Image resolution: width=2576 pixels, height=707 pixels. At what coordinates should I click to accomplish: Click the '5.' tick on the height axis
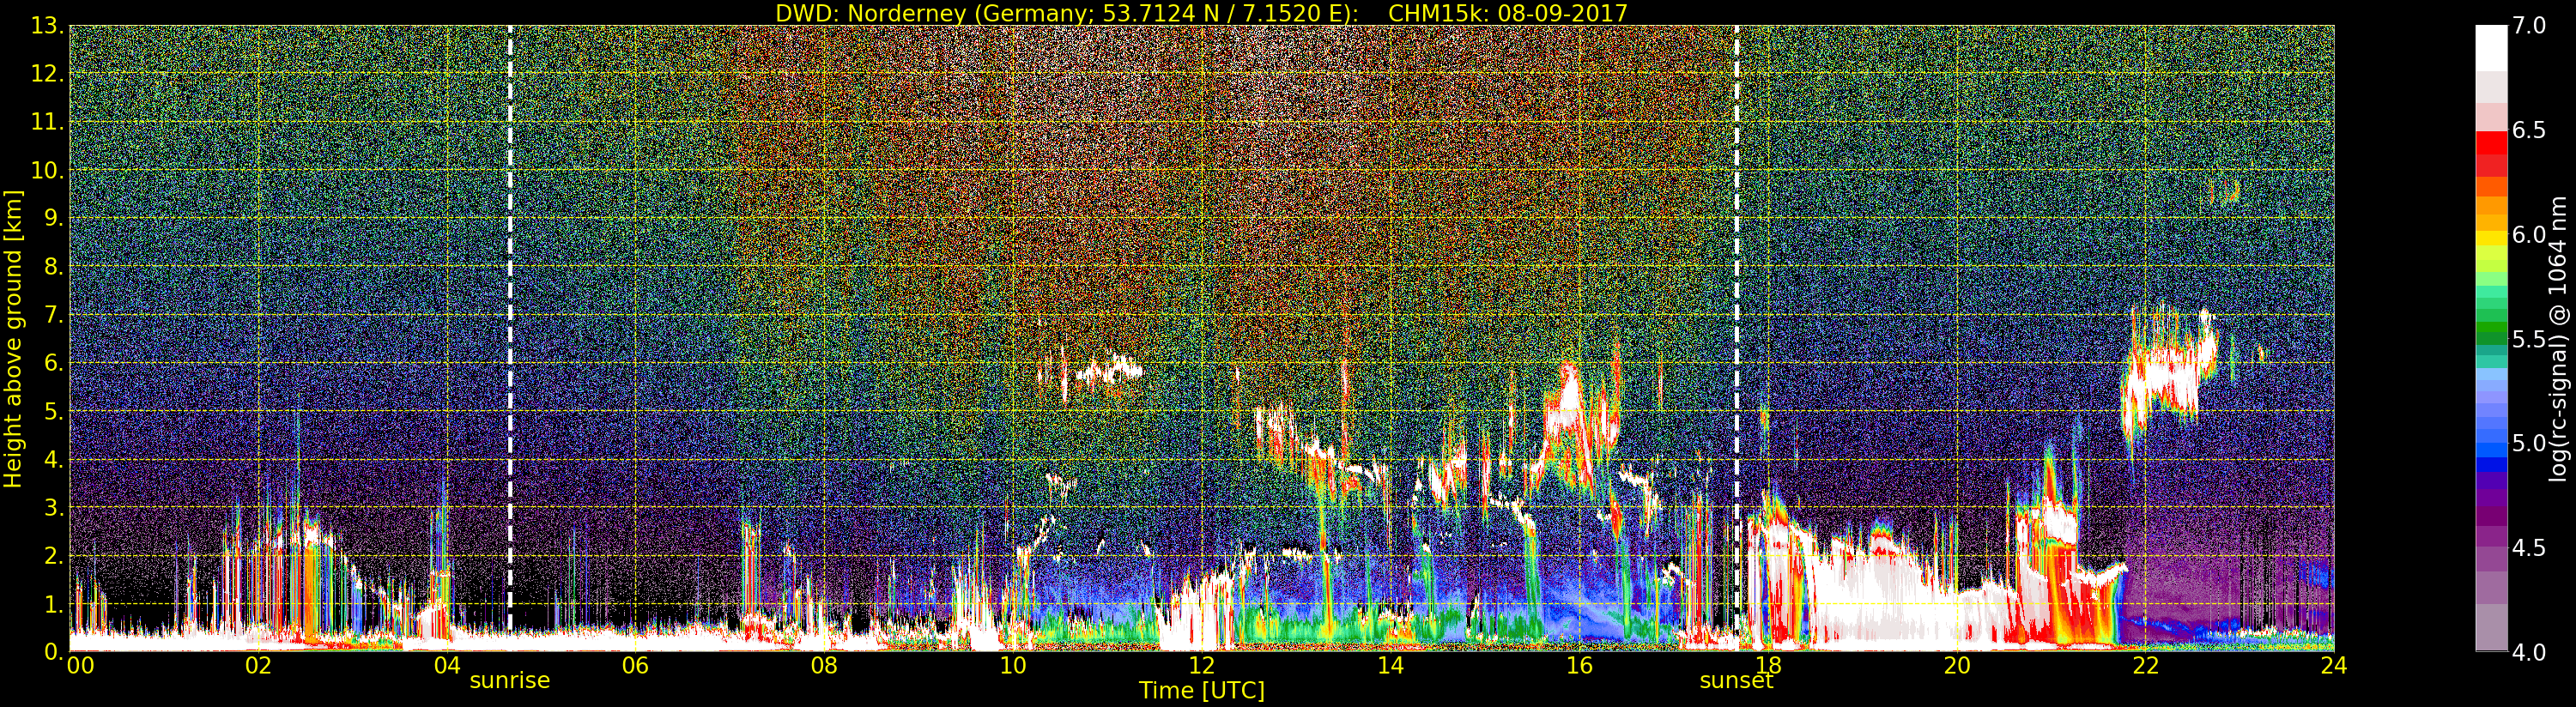[54, 411]
